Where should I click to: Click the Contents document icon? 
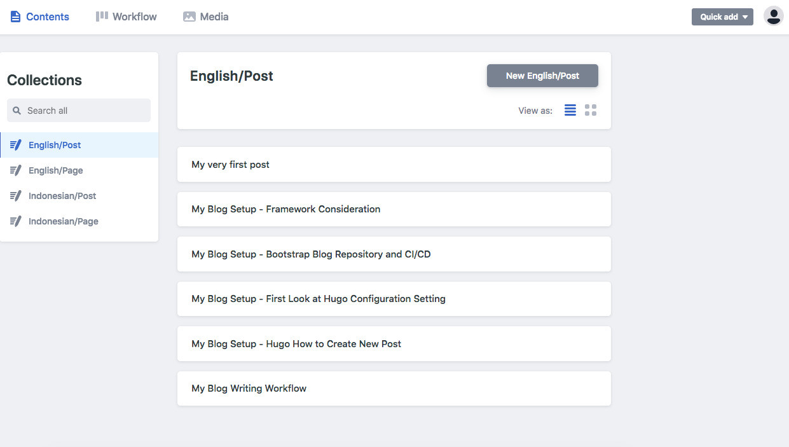tap(16, 17)
